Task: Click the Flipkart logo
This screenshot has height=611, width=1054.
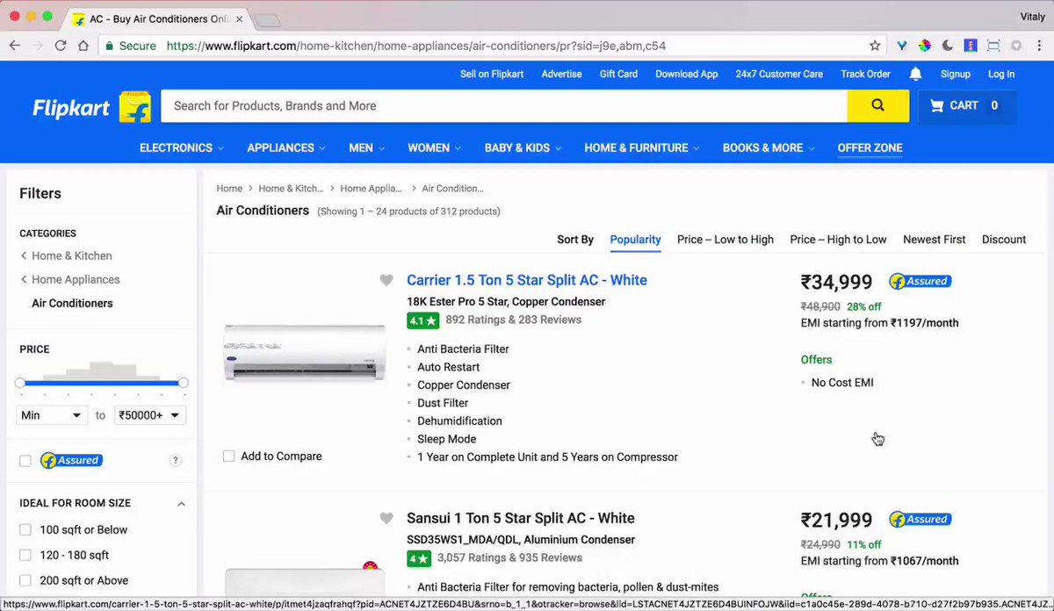Action: click(x=91, y=107)
